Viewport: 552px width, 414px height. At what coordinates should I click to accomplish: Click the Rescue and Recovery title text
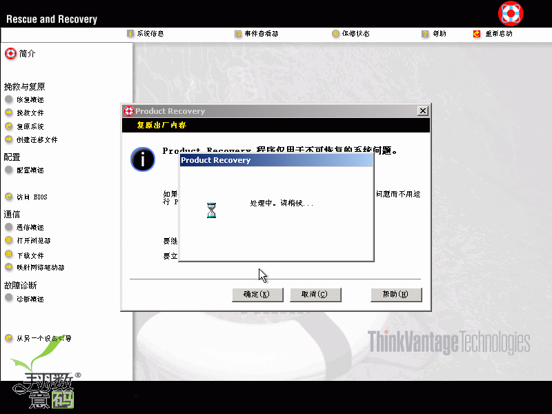(x=52, y=19)
